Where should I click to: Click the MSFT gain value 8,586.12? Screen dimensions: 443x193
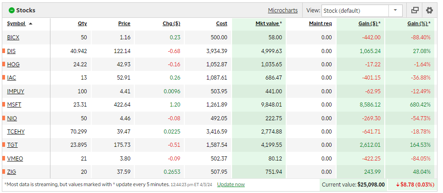click(x=370, y=105)
